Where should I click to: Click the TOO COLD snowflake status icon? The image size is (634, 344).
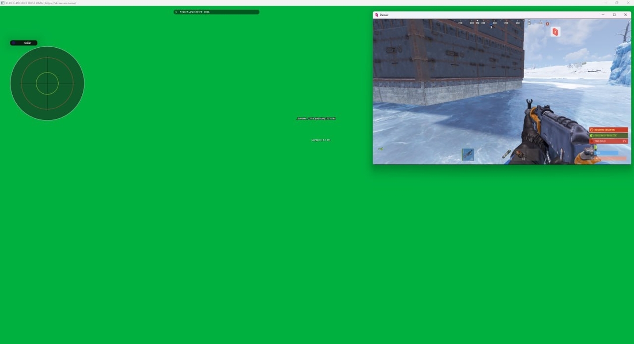point(592,141)
